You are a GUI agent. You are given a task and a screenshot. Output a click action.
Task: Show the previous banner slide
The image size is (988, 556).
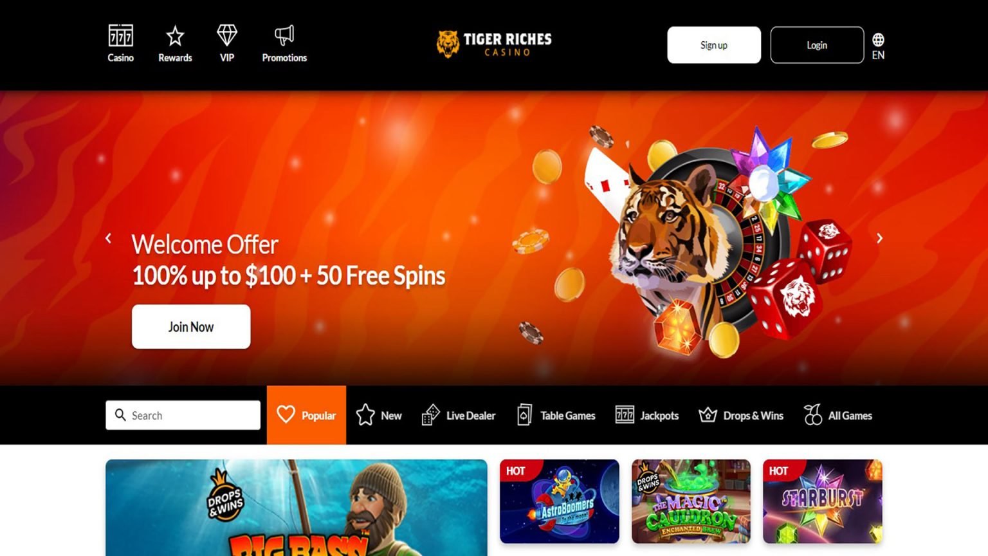(108, 238)
